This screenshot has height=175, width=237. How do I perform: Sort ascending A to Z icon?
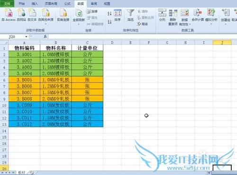tap(109, 13)
